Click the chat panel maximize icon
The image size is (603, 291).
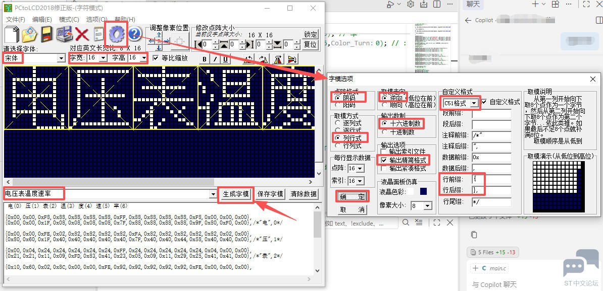click(586, 4)
